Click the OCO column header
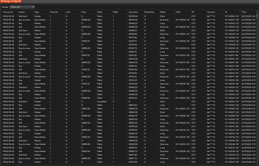Viewport: 259px width, 166px height. pos(182,12)
